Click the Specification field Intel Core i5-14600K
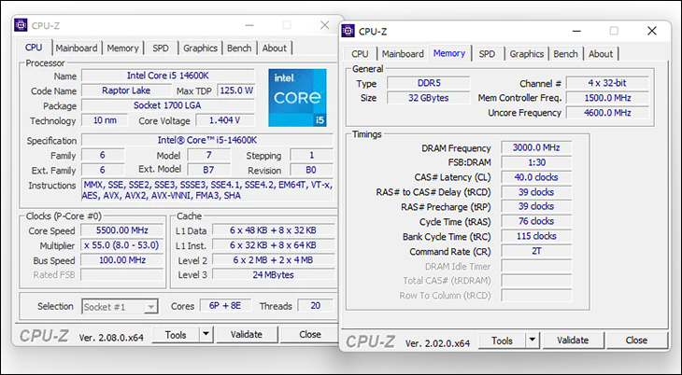This screenshot has height=375, width=682. click(207, 140)
